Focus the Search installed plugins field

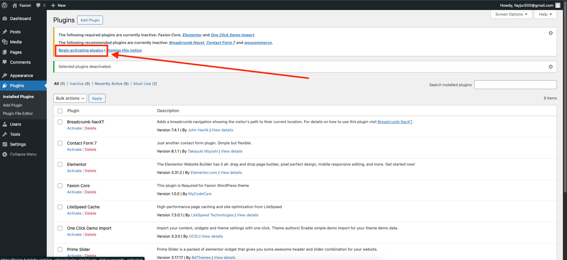coord(515,85)
